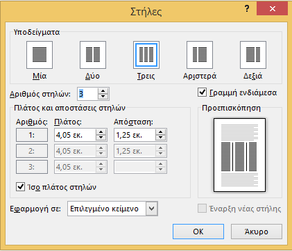292x251 pixels.
Task: Click OK to apply columns
Action: [198, 232]
